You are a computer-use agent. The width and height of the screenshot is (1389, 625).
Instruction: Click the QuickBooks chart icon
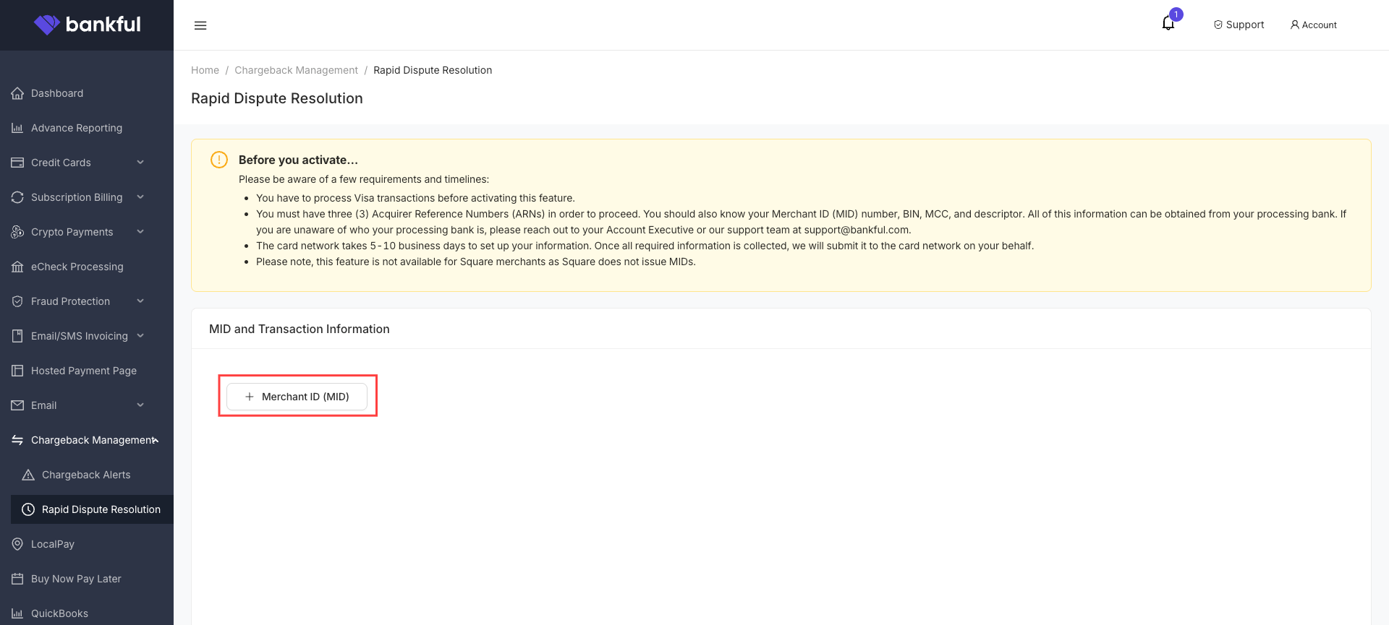tap(17, 613)
